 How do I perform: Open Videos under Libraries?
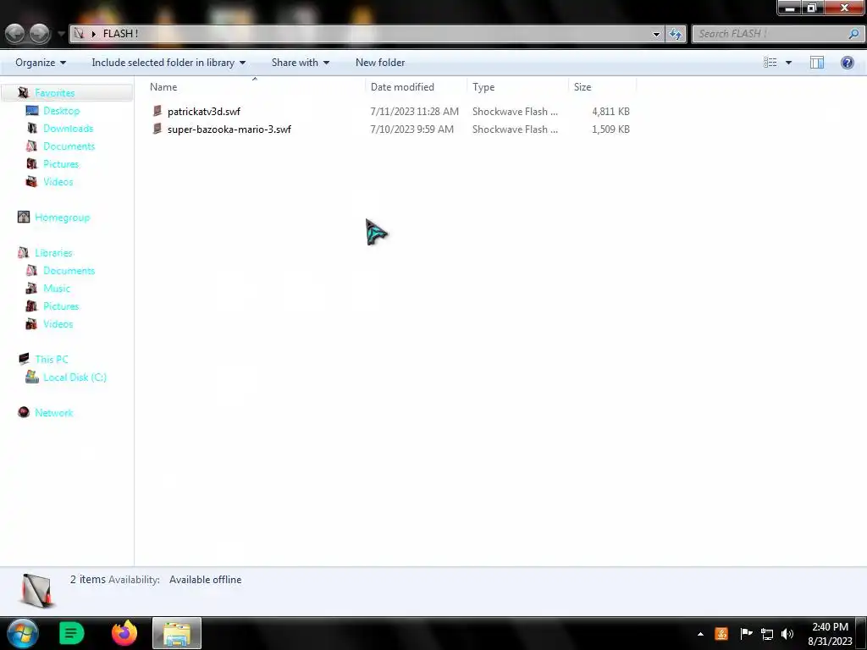58,323
